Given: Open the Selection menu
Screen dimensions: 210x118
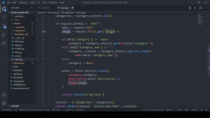Looking at the screenshot, I should click(x=23, y=3).
